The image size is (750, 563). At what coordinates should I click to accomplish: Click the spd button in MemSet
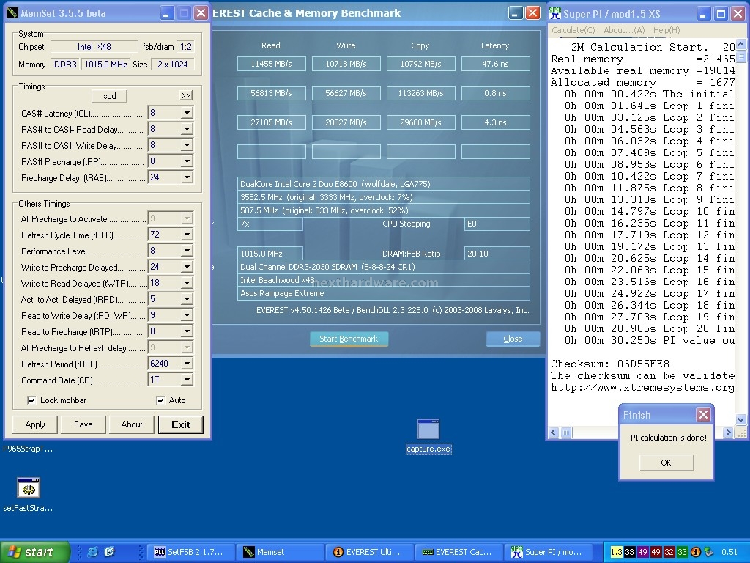pyautogui.click(x=110, y=96)
